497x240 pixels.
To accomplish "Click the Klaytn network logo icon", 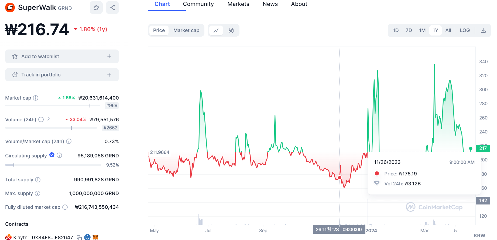I will point(8,237).
